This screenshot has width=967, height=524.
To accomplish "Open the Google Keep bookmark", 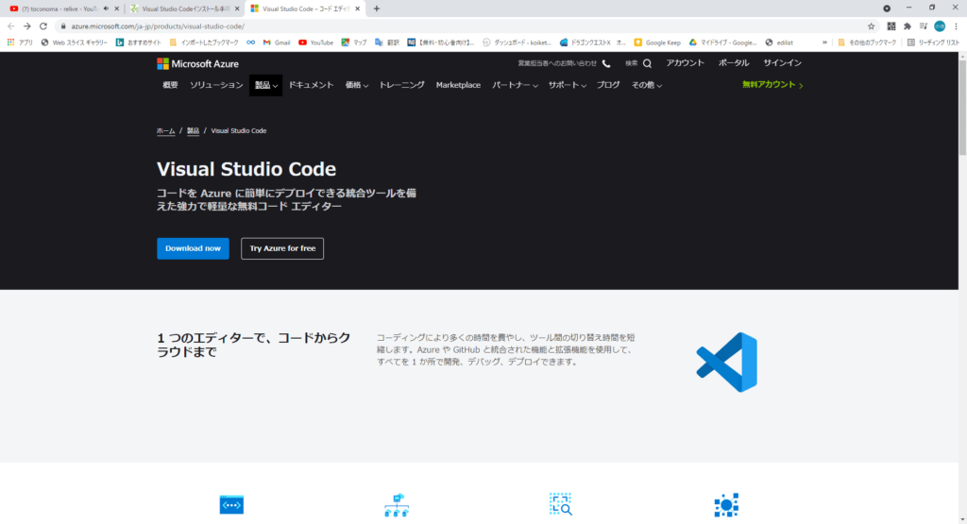I will (657, 42).
